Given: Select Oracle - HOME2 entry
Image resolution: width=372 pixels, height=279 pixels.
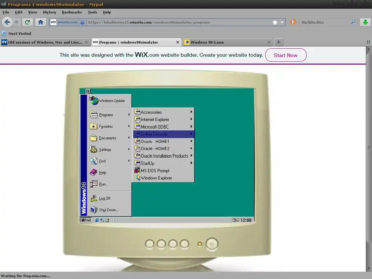Looking at the screenshot, I should [x=164, y=149].
